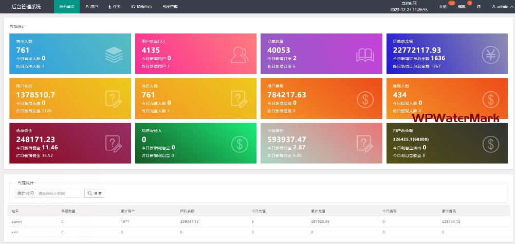Click the 后台管理系统 logo title
Viewport: 515px width, 244px height.
tap(26, 7)
